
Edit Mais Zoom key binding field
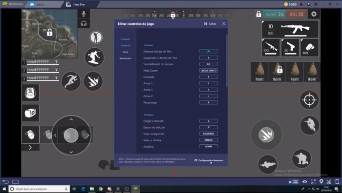[x=209, y=71]
